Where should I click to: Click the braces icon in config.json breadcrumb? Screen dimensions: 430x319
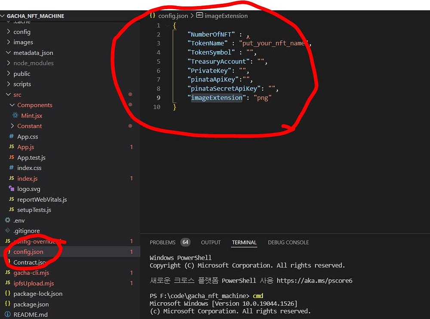(153, 15)
